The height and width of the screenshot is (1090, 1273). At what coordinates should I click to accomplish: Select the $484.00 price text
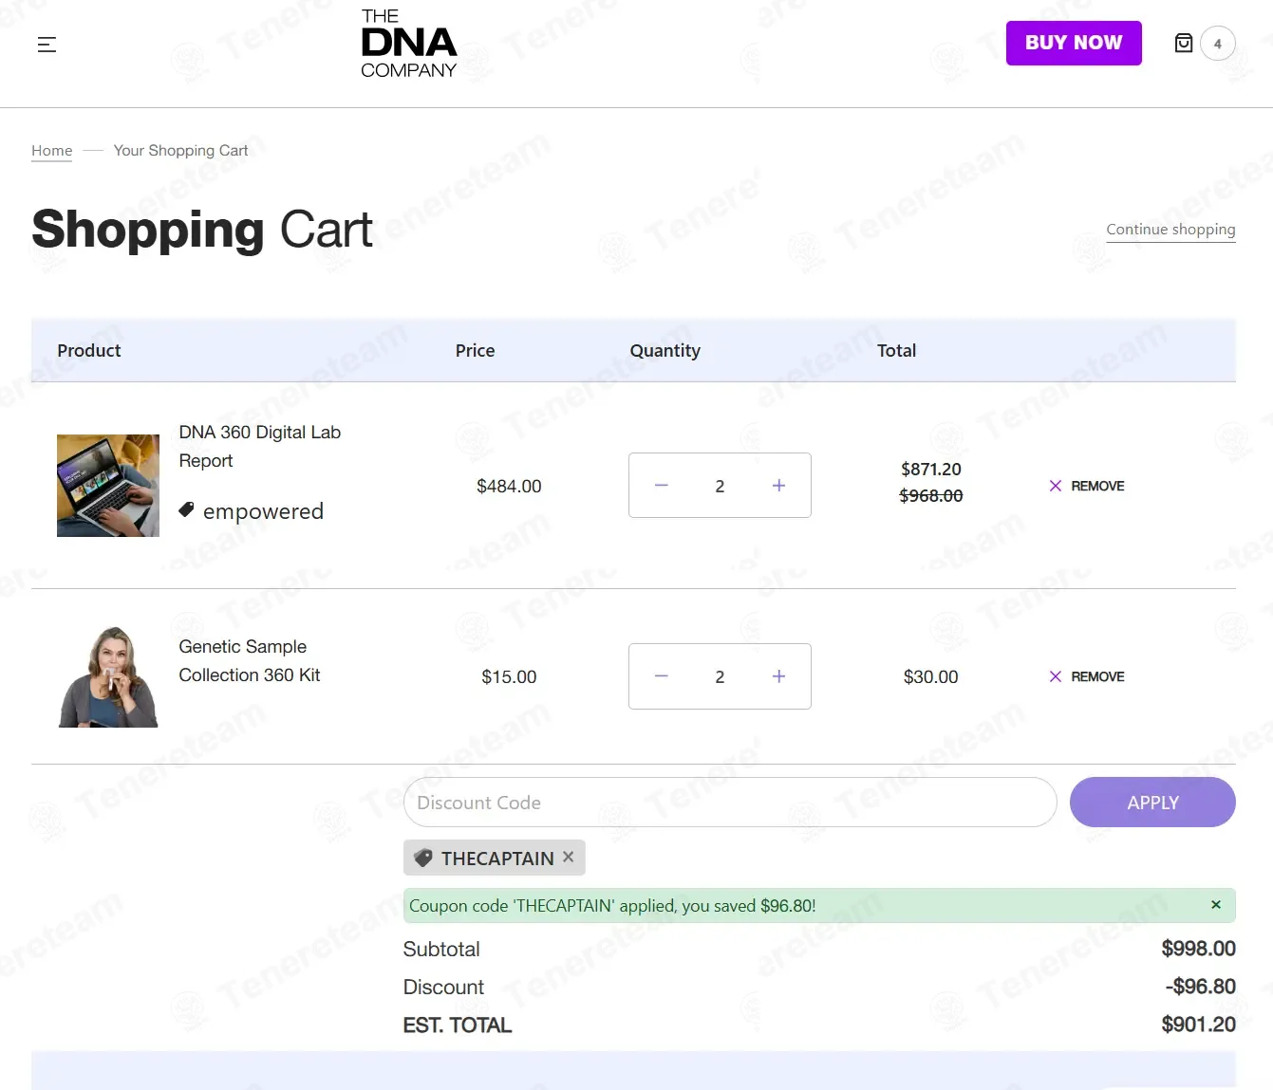[509, 486]
